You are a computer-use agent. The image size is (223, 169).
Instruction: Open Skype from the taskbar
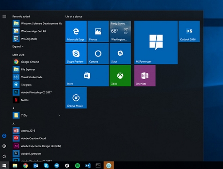(x=46, y=165)
